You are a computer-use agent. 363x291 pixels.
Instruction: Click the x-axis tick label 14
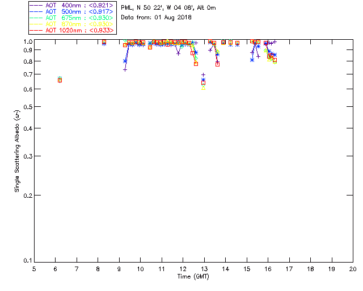226,269
